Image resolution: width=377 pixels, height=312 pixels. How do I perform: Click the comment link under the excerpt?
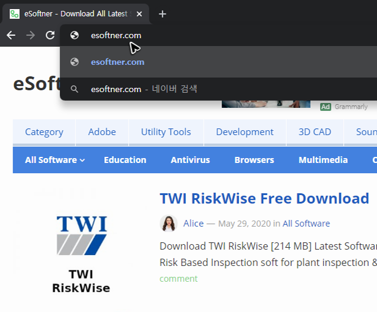179,279
